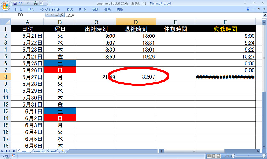Click the formula bar showing 32:07
The width and height of the screenshot is (267, 159).
[x=164, y=15]
